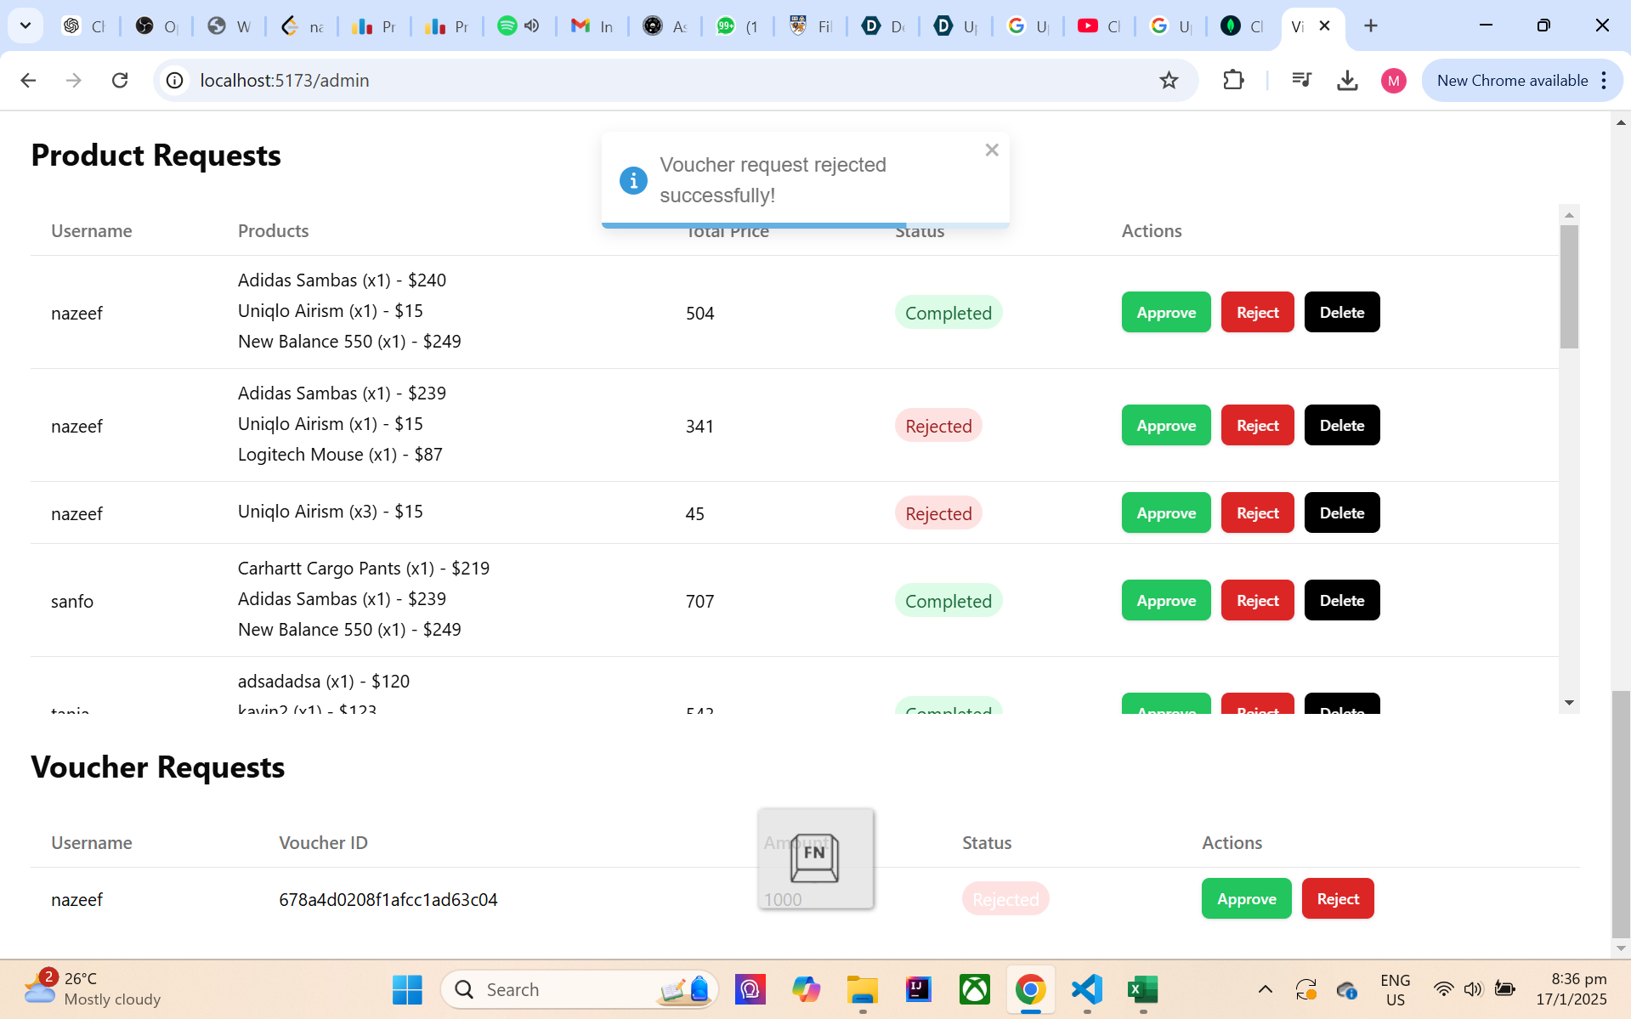Close the current active tab
Viewport: 1631px width, 1019px height.
pyautogui.click(x=1324, y=25)
